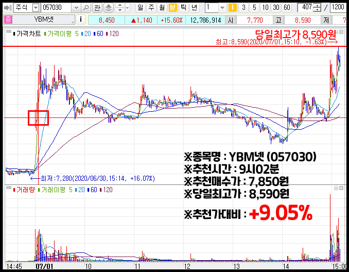
Task: Click the link arrow icon beside 주식
Action: [8, 8]
